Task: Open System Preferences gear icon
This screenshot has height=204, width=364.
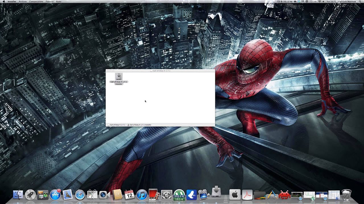Action: click(167, 195)
